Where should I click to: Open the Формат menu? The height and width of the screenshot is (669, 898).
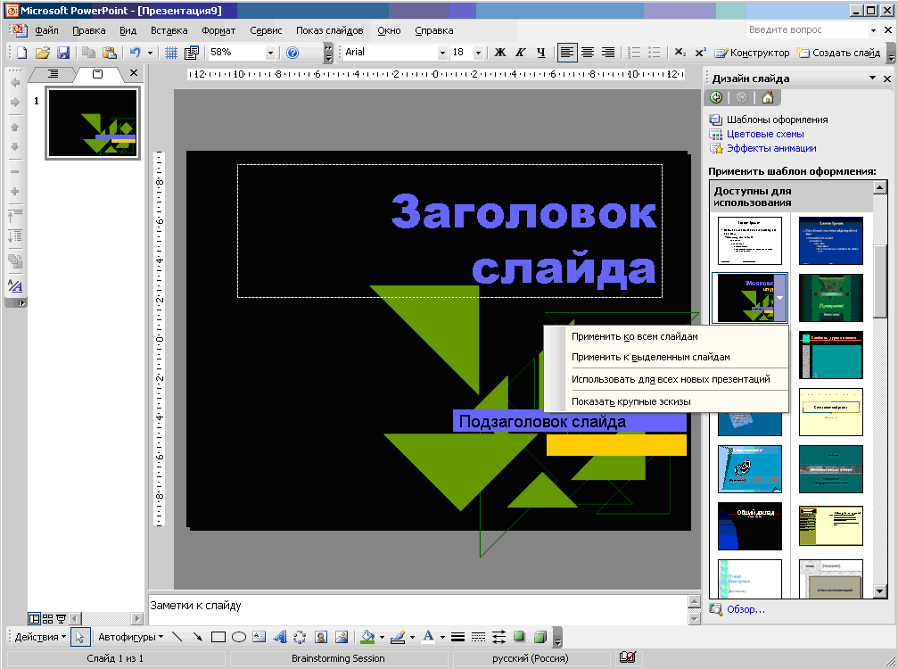[x=218, y=30]
